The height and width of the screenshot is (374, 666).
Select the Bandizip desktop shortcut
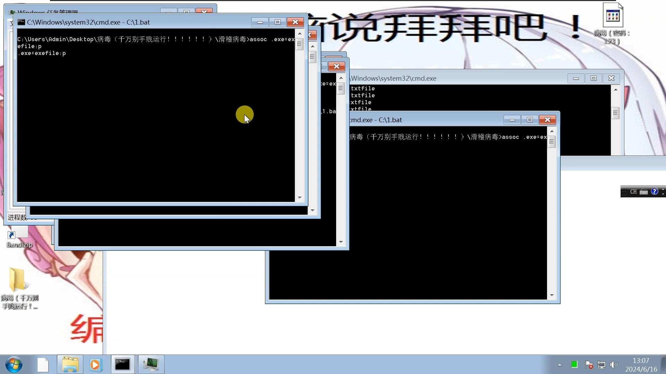(19, 238)
